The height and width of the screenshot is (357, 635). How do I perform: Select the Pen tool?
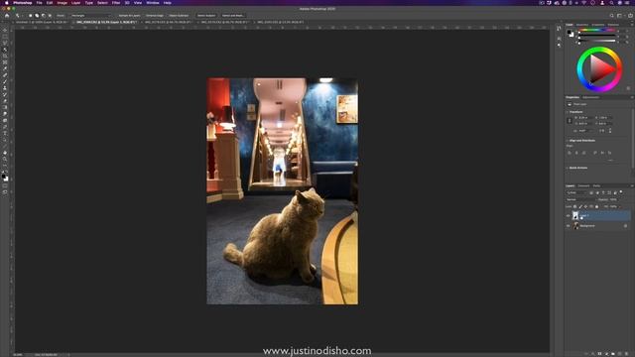click(x=5, y=127)
